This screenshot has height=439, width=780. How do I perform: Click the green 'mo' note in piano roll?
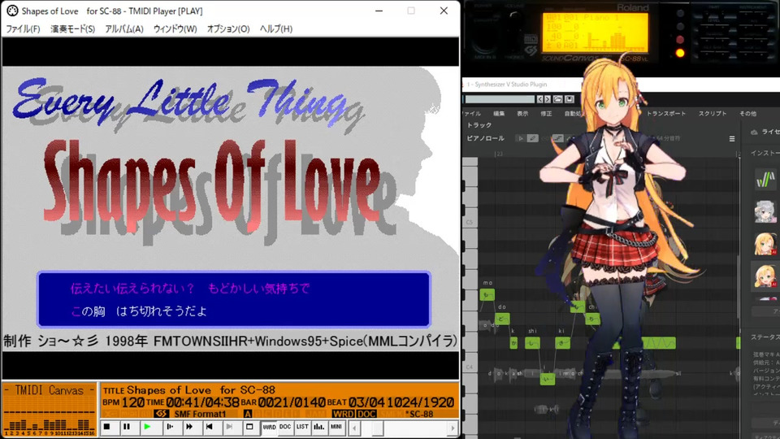click(487, 294)
